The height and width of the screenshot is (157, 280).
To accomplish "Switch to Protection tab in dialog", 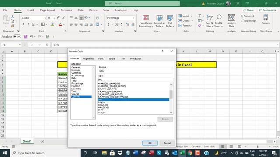I will click(x=136, y=58).
